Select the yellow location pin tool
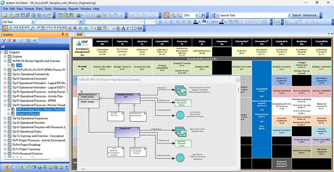The image size is (334, 172). pos(92,28)
